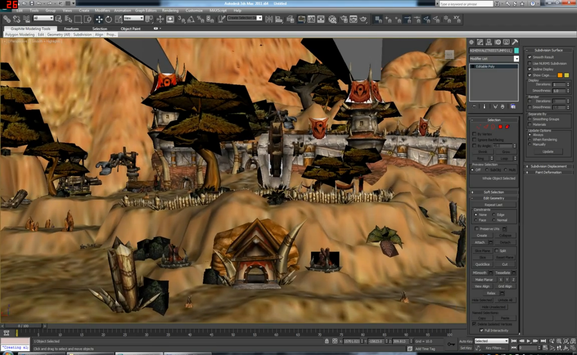Click the Update button
Image resolution: width=577 pixels, height=355 pixels.
pyautogui.click(x=548, y=152)
